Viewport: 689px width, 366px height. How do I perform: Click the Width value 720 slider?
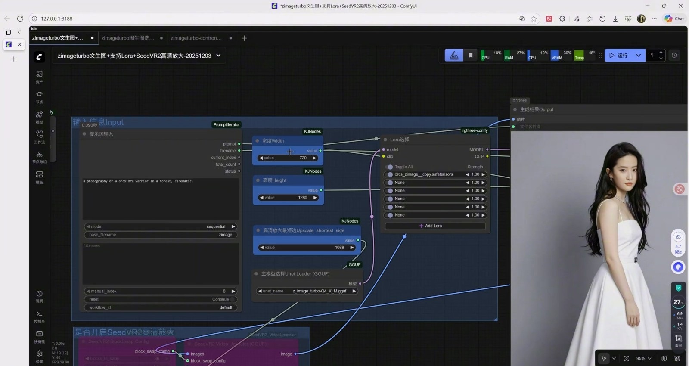(x=288, y=158)
